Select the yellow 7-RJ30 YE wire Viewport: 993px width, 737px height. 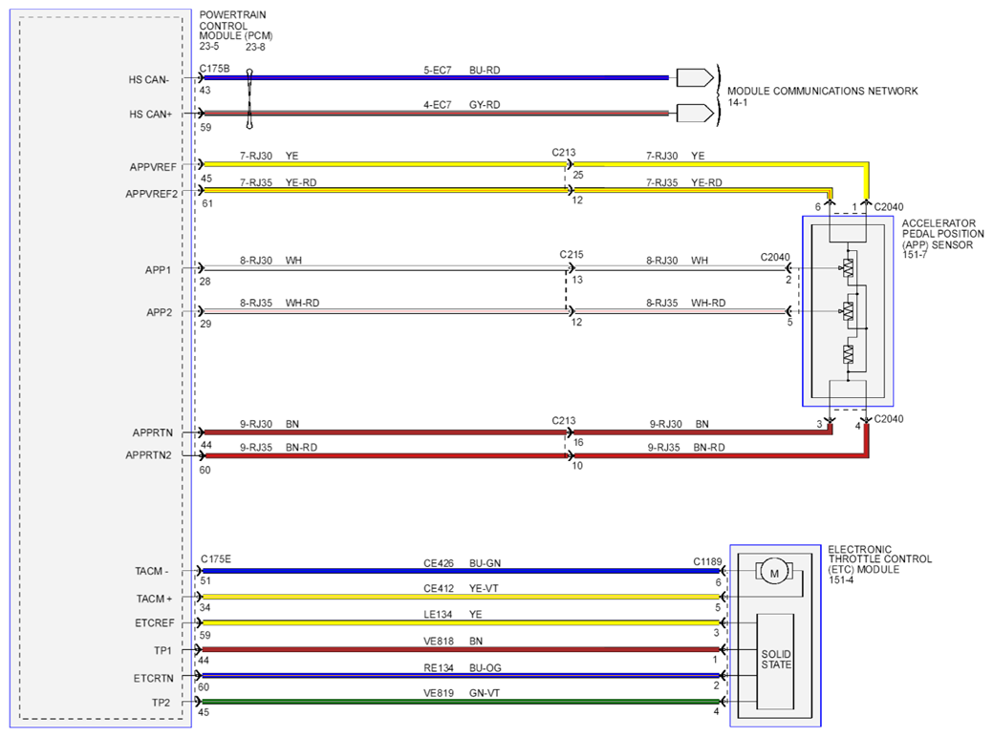383,164
